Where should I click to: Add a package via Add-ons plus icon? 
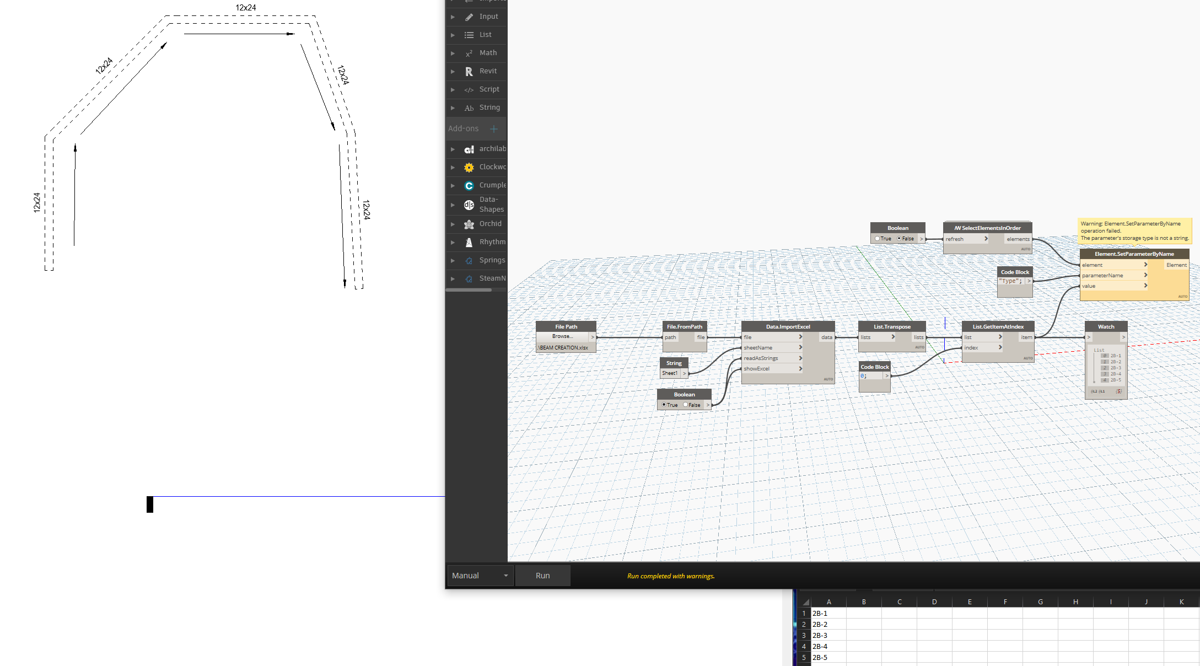click(x=494, y=129)
